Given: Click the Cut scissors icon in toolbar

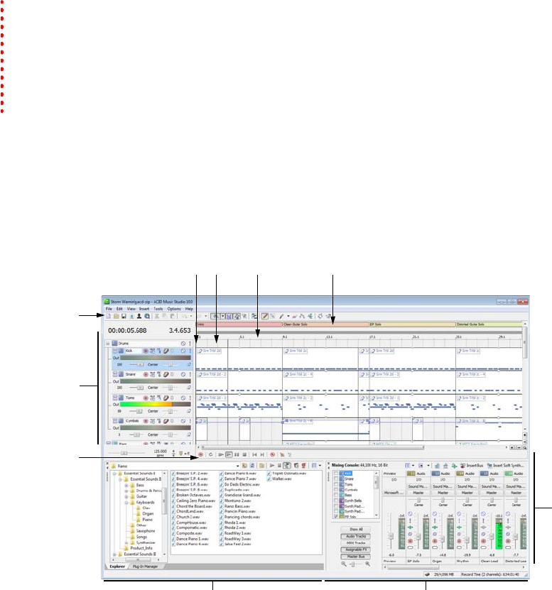Looking at the screenshot, I should click(156, 317).
